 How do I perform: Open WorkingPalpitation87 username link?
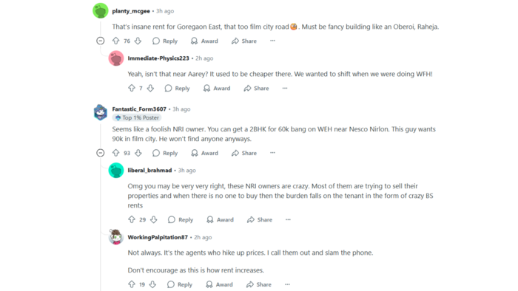[x=158, y=237]
